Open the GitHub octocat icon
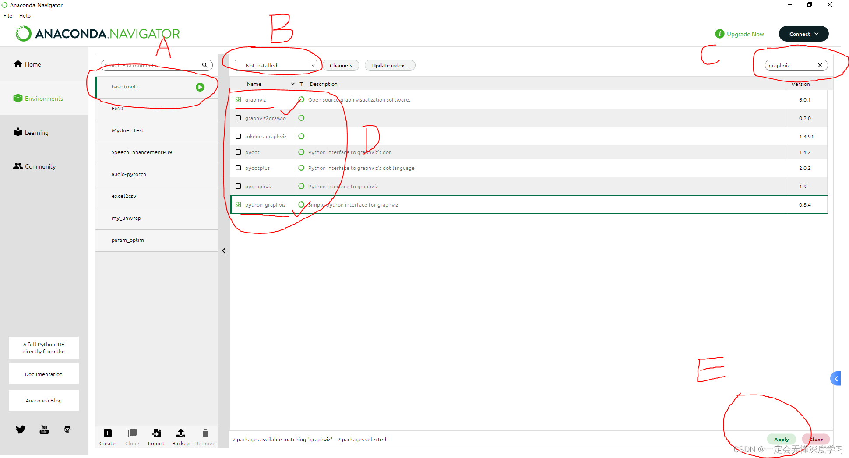 click(x=67, y=430)
